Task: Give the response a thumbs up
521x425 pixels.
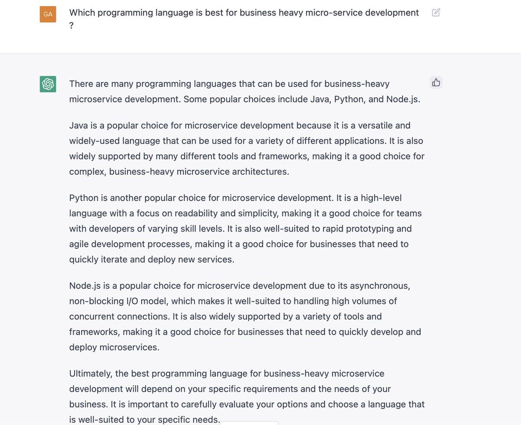Action: [x=436, y=82]
